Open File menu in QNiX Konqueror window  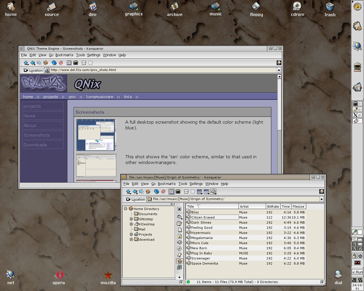[x=24, y=55]
